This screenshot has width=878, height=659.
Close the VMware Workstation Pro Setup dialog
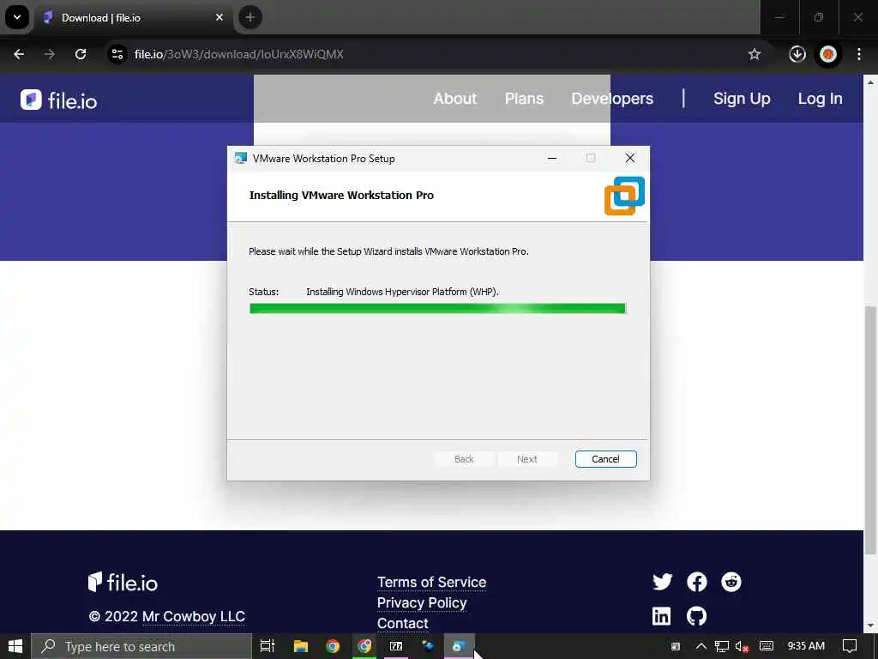[x=630, y=159]
